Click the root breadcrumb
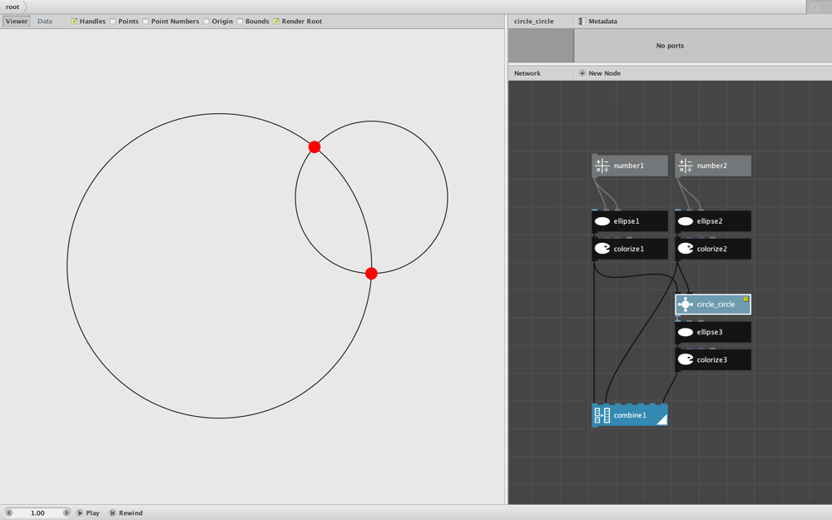 [12, 7]
